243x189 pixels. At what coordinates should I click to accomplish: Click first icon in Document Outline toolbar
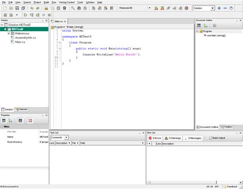tap(199, 26)
